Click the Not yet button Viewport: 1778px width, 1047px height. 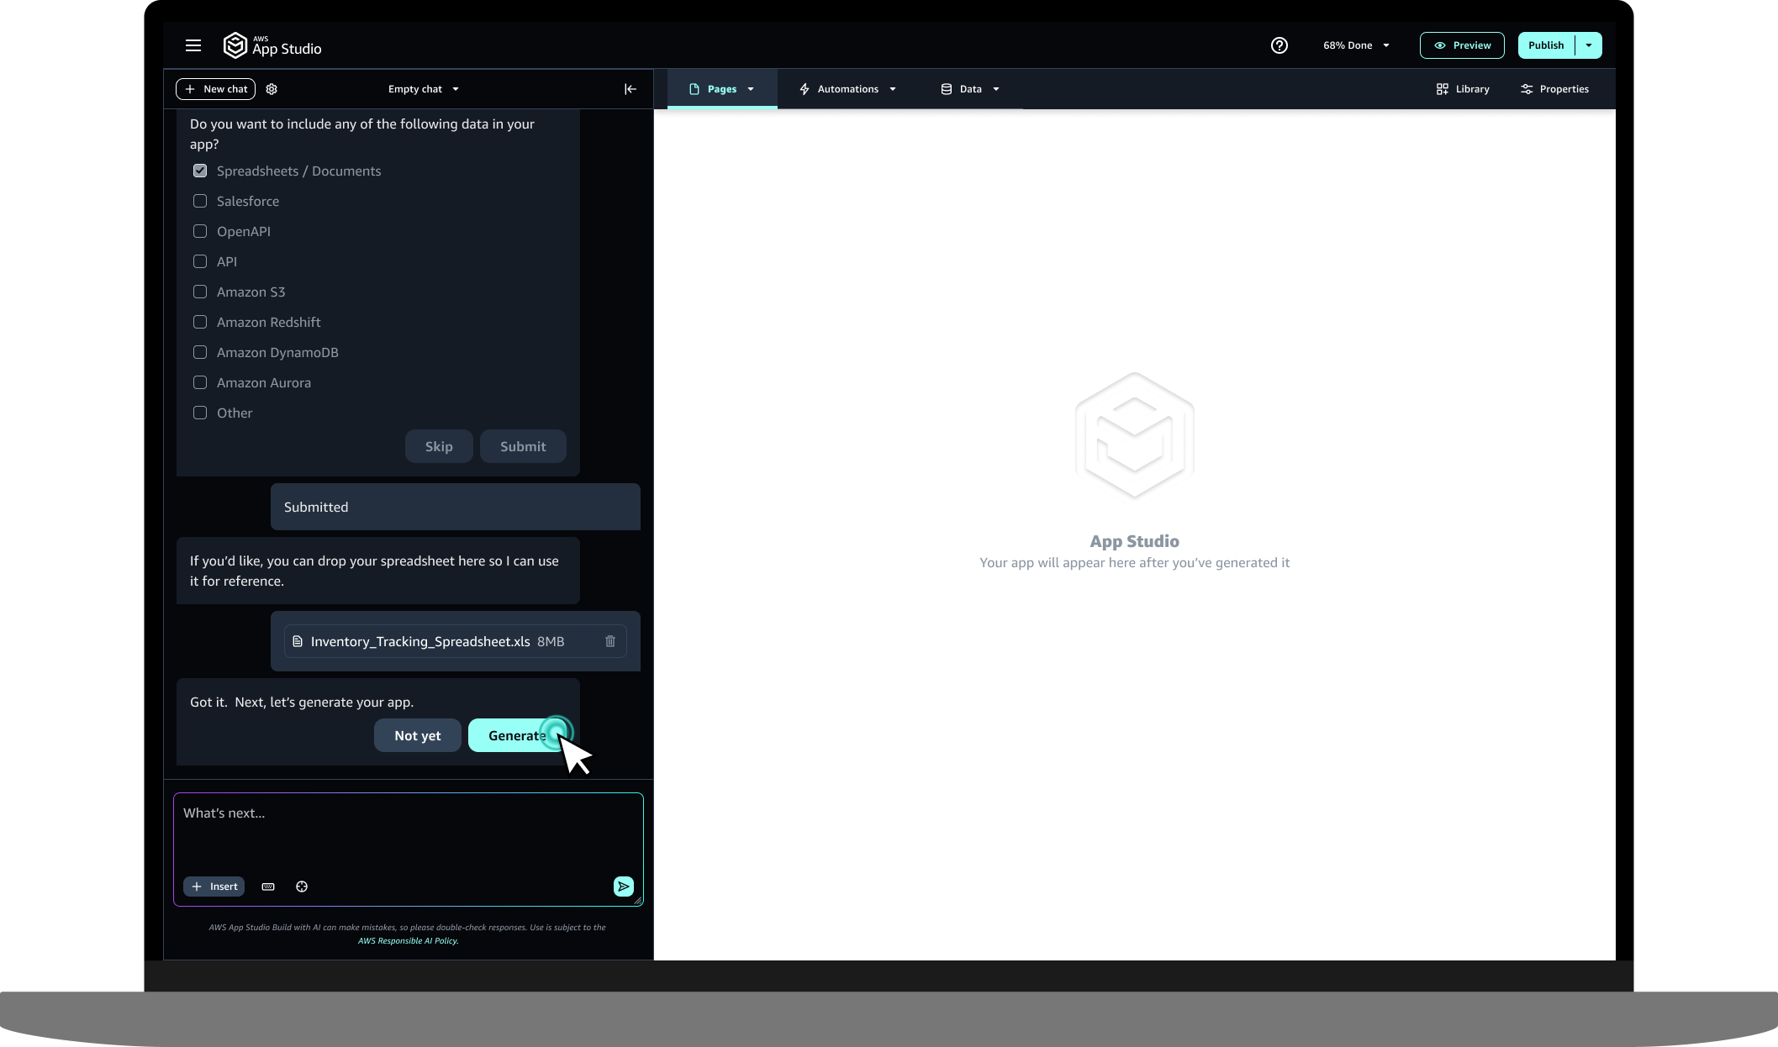click(418, 735)
